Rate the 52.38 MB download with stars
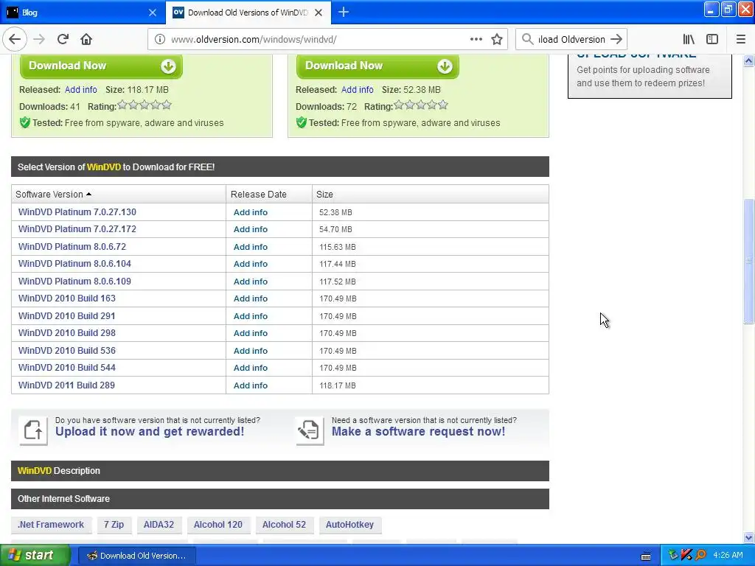 pos(421,105)
